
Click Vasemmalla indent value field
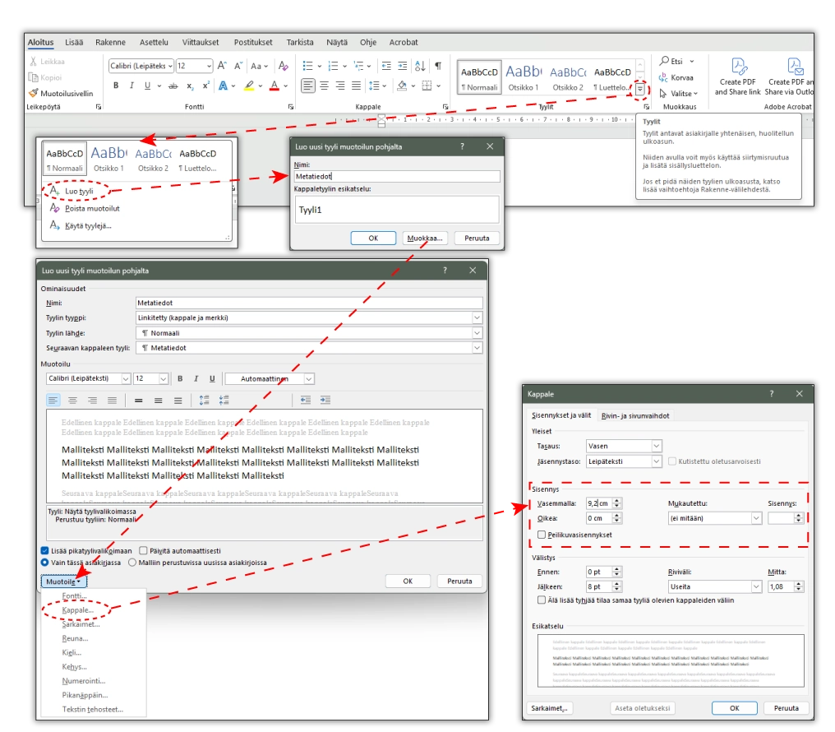pos(599,503)
